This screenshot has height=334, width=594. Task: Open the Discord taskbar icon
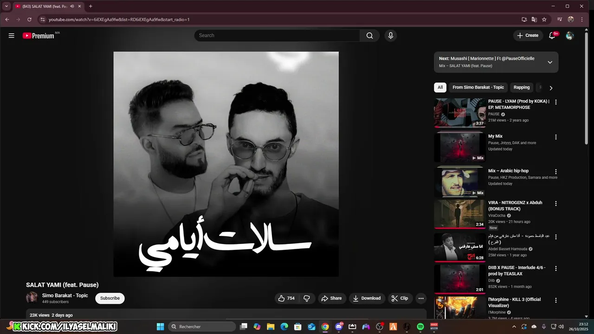[x=339, y=327]
